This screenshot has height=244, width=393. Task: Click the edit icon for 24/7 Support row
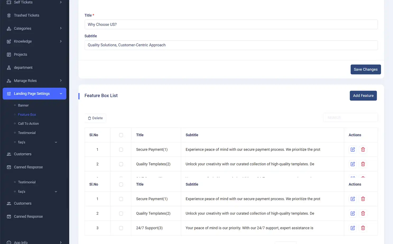click(353, 228)
